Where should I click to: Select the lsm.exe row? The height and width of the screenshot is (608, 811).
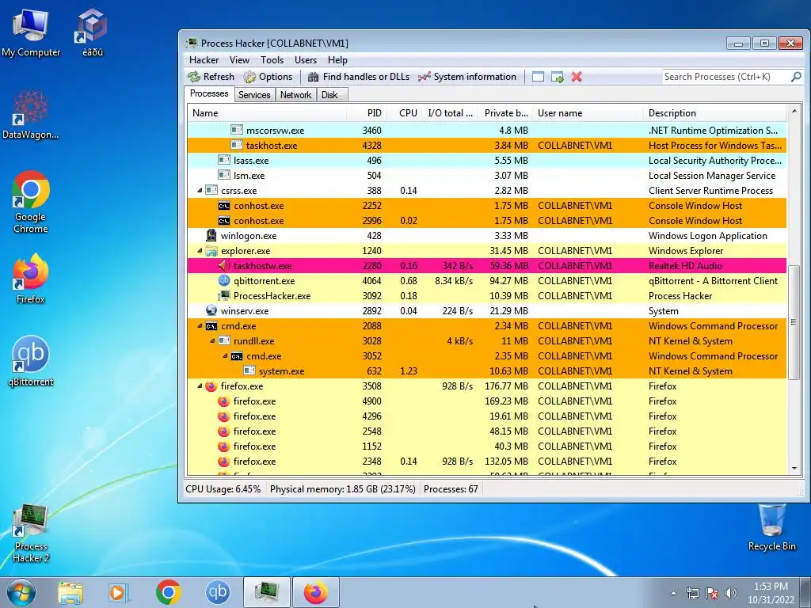point(487,175)
